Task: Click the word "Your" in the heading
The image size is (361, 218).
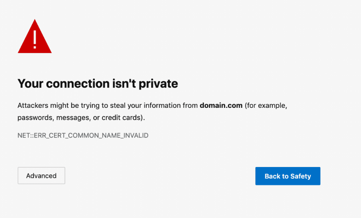Action: tap(31, 83)
